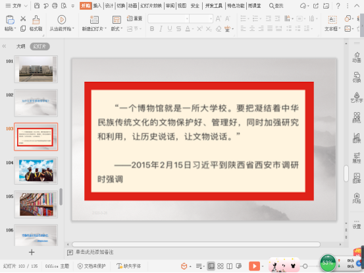Select slide 104 graduates thumbnail

[x=36, y=170]
